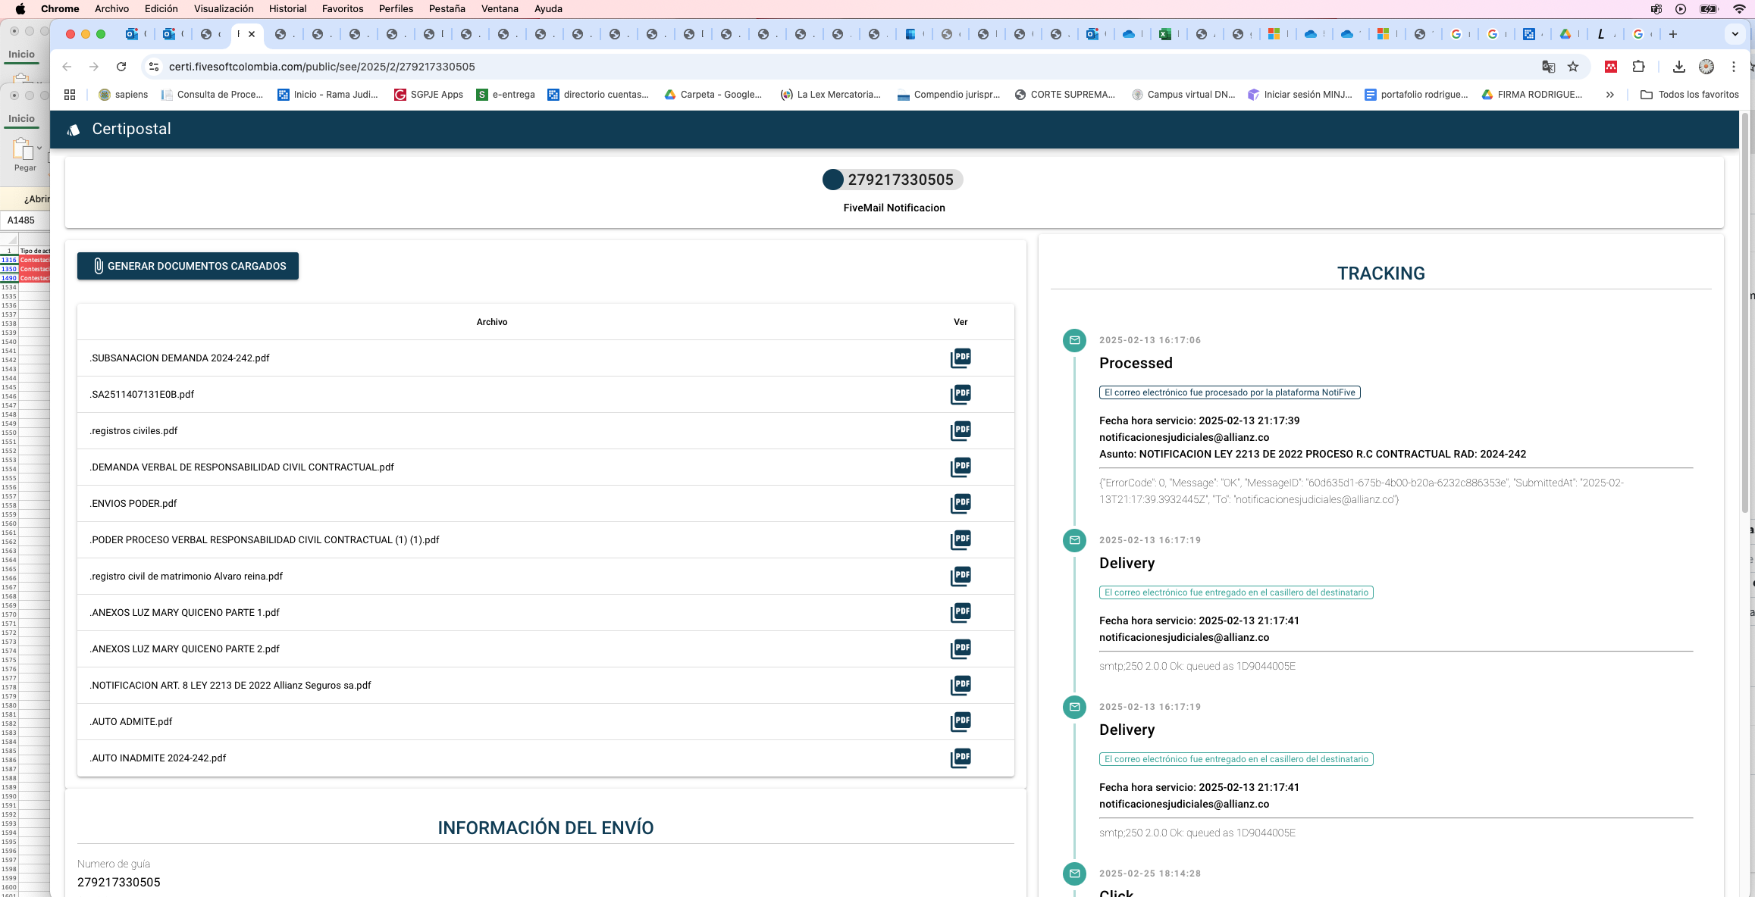This screenshot has width=1755, height=897.
Task: Click file name .AUTO ADMITE.pdf
Action: coord(131,722)
